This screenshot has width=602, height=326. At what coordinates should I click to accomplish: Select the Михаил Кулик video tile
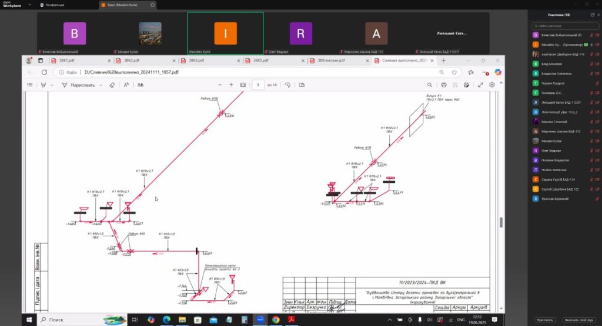150,33
